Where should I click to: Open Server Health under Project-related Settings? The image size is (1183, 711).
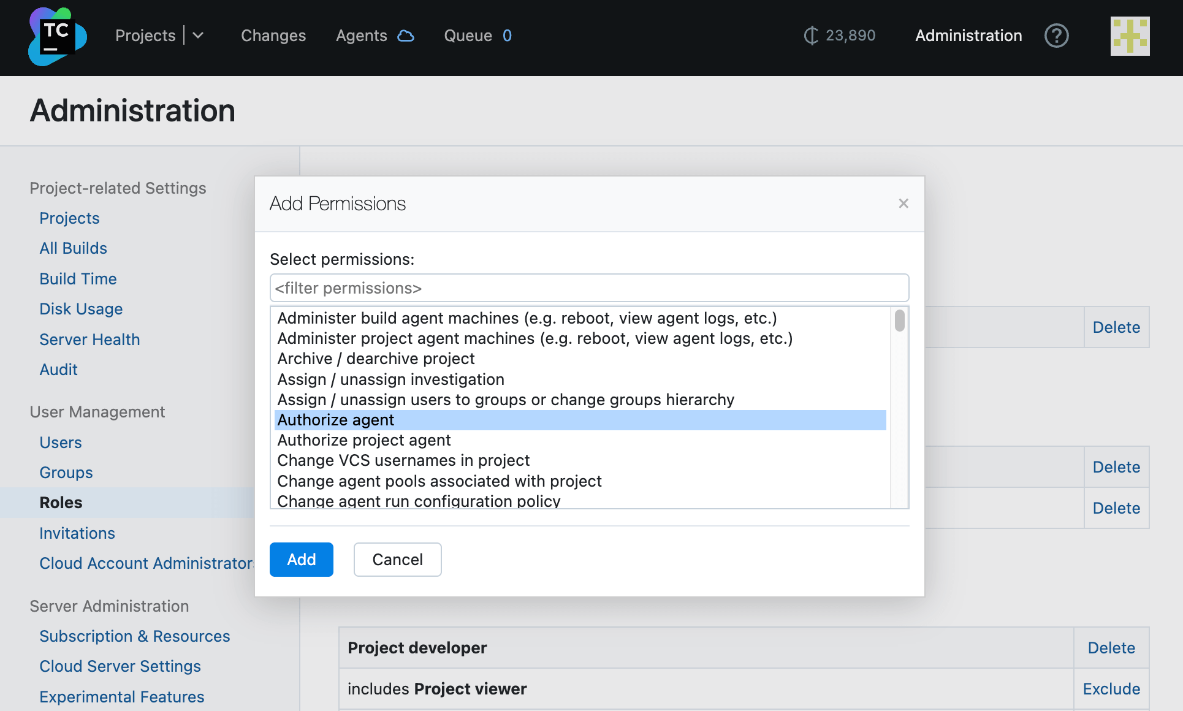coord(89,339)
